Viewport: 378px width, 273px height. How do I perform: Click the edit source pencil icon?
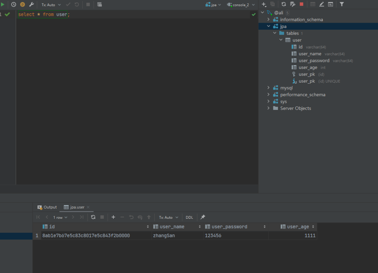click(322, 4)
